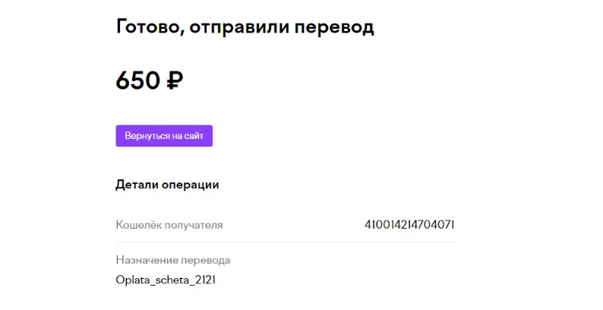This screenshot has width=603, height=310.
Task: Click the Кошелёк получателя label
Action: pos(169,225)
